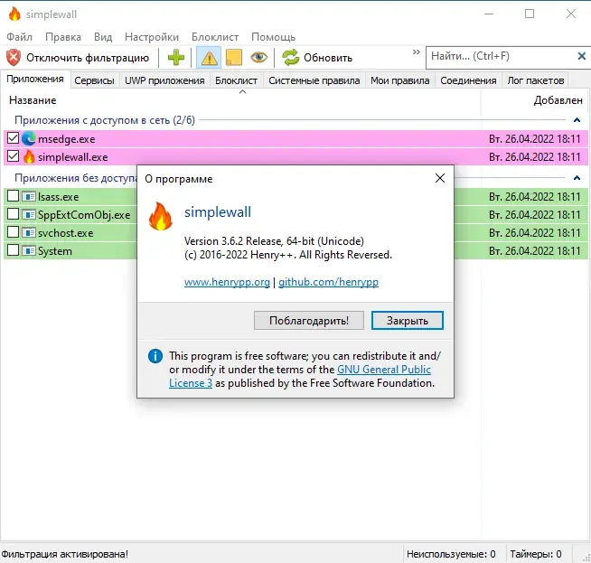This screenshot has width=591, height=563.
Task: Click the Поблагодарить! button
Action: 309,320
